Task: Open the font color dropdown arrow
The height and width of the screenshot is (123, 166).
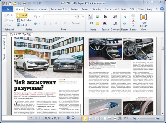Action: click(61, 23)
